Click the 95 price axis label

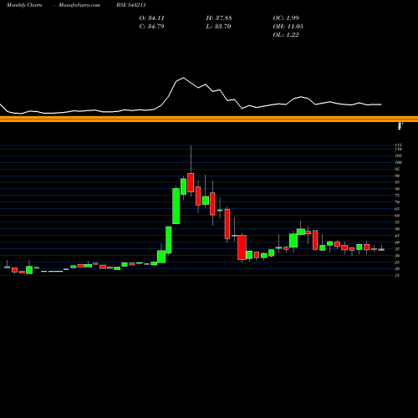397,169
